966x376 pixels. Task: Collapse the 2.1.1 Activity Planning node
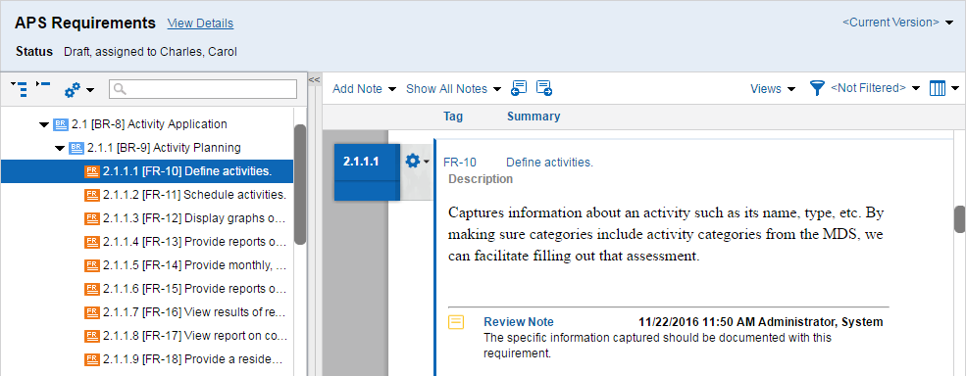point(60,148)
